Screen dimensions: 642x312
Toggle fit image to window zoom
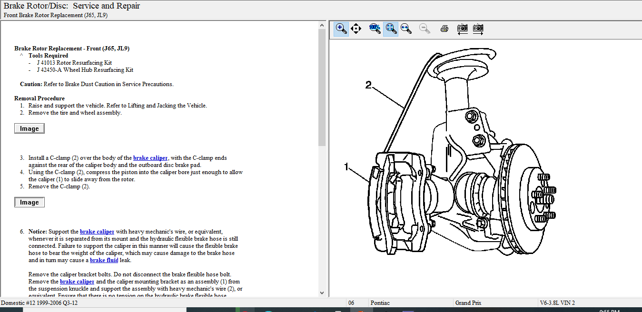pyautogui.click(x=391, y=29)
